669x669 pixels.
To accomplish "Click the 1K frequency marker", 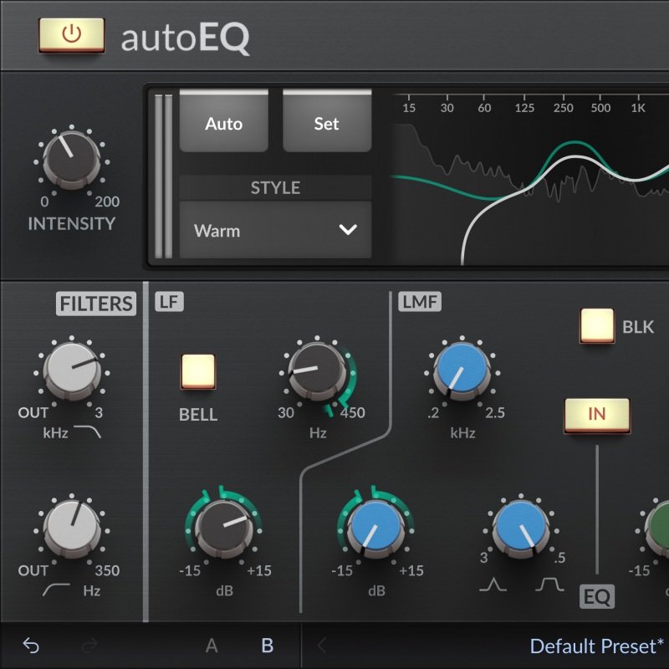I will pyautogui.click(x=638, y=108).
